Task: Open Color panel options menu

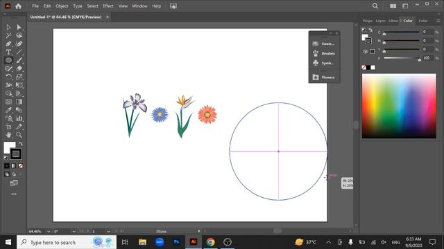Action: point(438,21)
